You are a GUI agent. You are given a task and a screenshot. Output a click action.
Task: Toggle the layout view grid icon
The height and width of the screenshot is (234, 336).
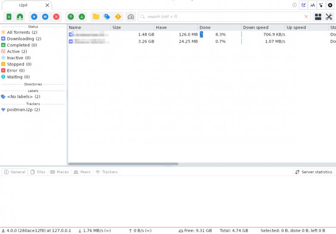click(318, 17)
